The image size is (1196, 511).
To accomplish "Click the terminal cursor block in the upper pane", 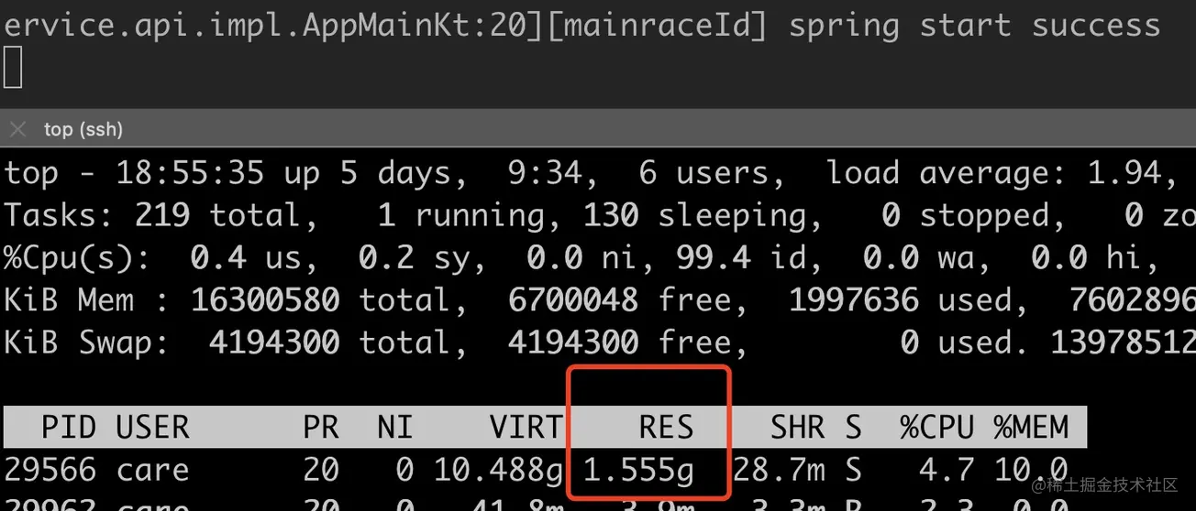I will click(x=13, y=68).
